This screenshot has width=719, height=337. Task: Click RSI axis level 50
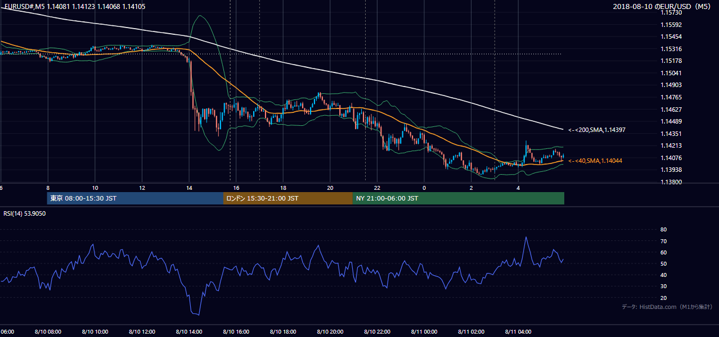pos(663,263)
